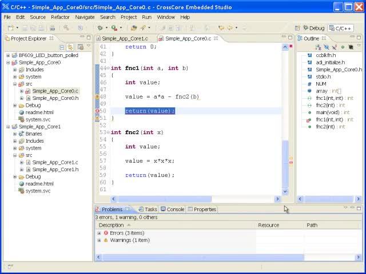Screen dimensions: 366x274
Task: Sort Problems by Description column header
Action: [x=176, y=225]
